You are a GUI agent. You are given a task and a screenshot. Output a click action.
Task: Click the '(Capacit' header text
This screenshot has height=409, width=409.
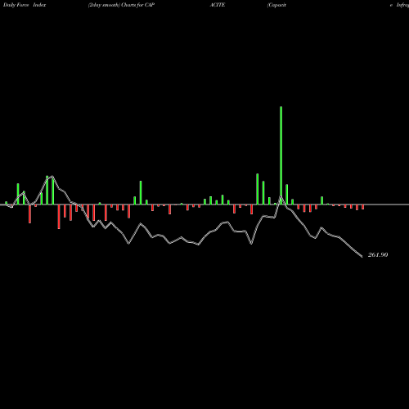click(276, 5)
